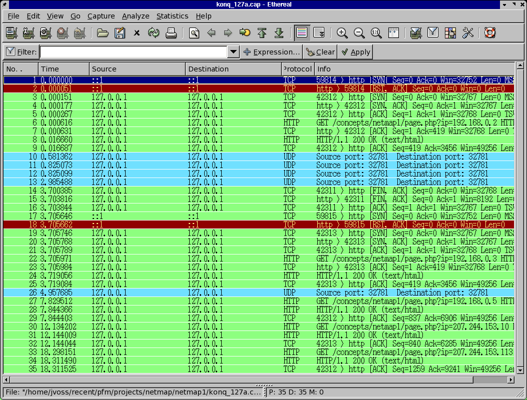
Task: Select packet 2 RST, ACK row
Action: [259, 88]
